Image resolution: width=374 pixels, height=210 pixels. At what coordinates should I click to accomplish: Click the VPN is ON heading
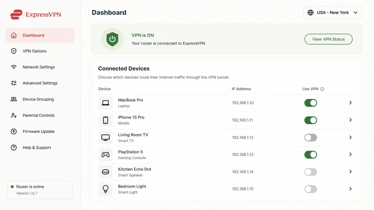pos(143,35)
